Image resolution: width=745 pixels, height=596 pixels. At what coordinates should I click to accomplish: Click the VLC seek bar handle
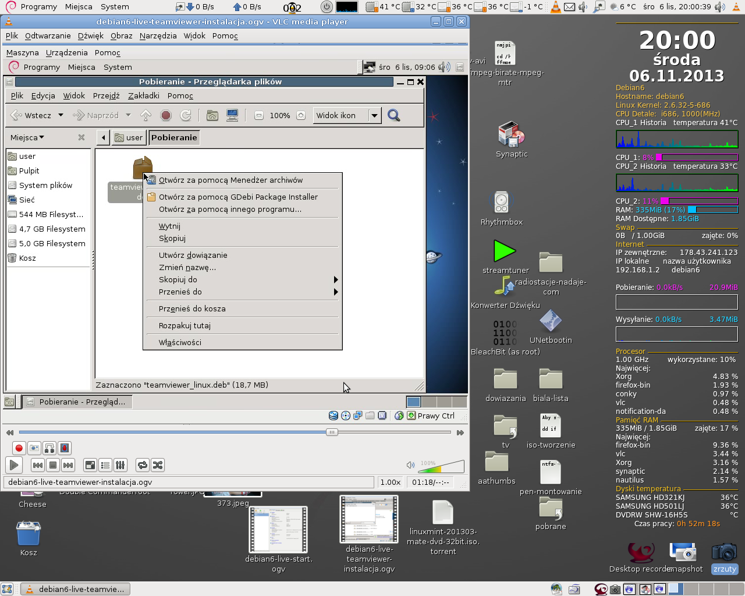point(332,432)
